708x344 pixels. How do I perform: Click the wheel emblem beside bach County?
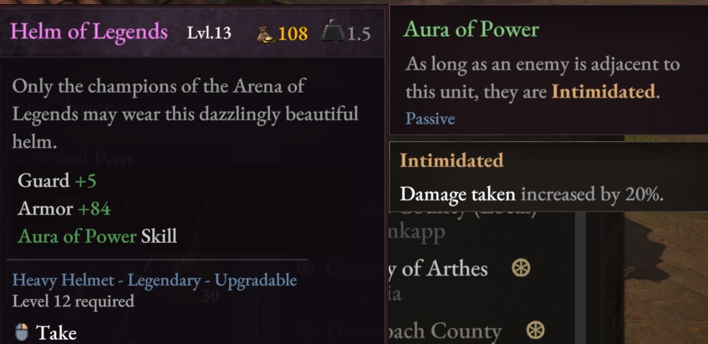click(537, 331)
